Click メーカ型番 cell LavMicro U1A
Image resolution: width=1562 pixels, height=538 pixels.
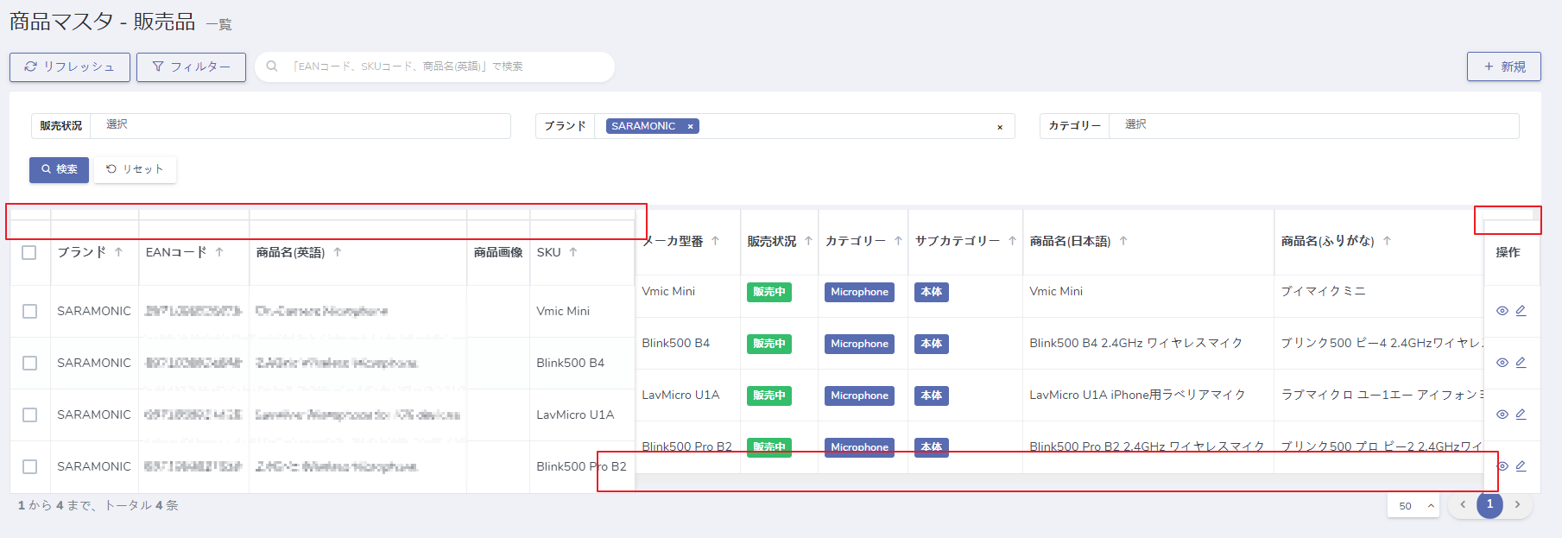[680, 395]
